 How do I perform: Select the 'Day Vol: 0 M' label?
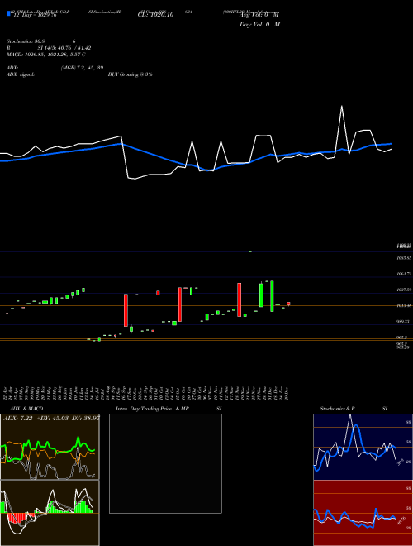(259, 25)
